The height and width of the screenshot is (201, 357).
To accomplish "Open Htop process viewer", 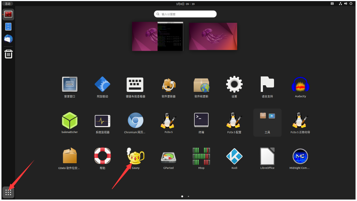I will (x=201, y=157).
